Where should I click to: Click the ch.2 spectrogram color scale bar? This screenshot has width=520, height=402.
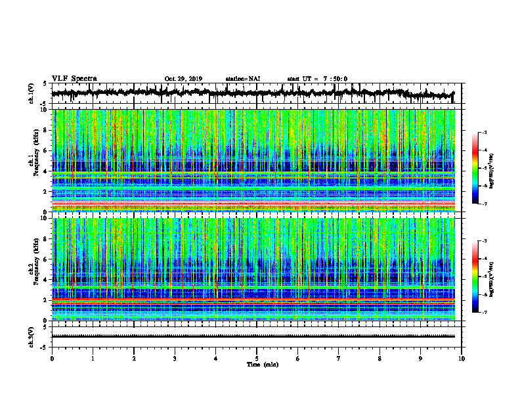[x=475, y=277]
